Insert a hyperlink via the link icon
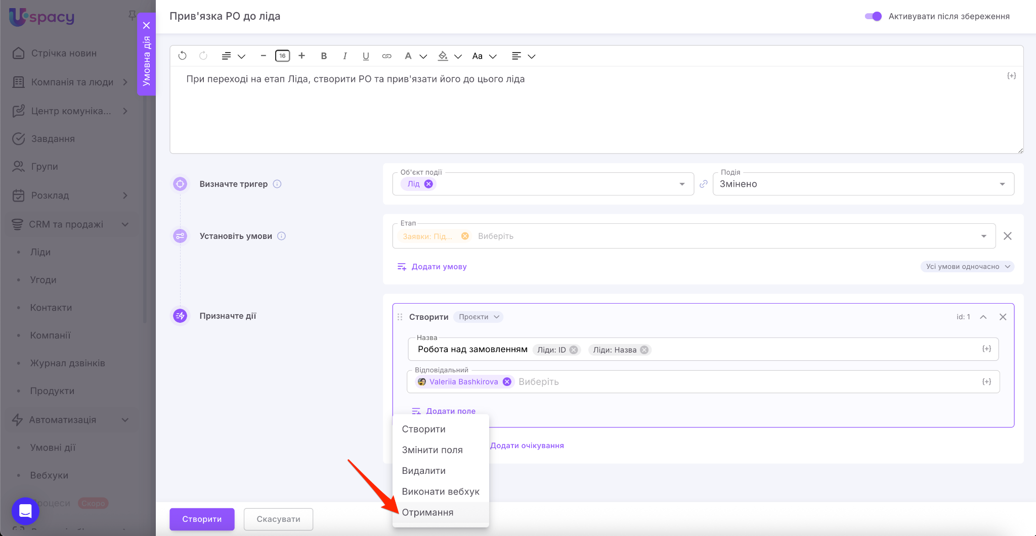 tap(386, 56)
